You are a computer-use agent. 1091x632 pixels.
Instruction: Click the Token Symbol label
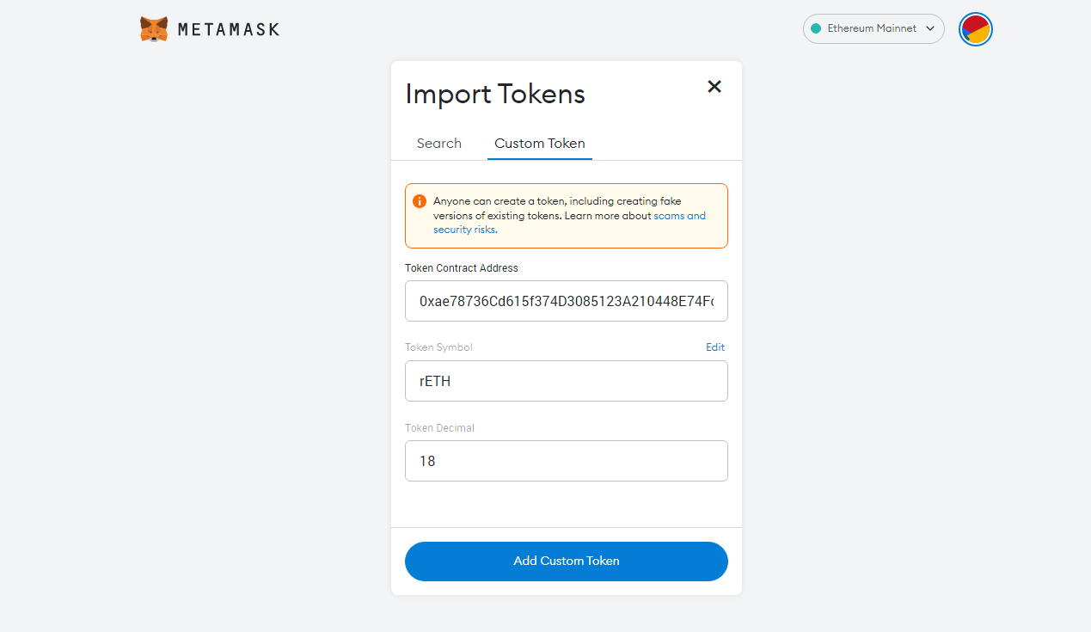point(438,347)
